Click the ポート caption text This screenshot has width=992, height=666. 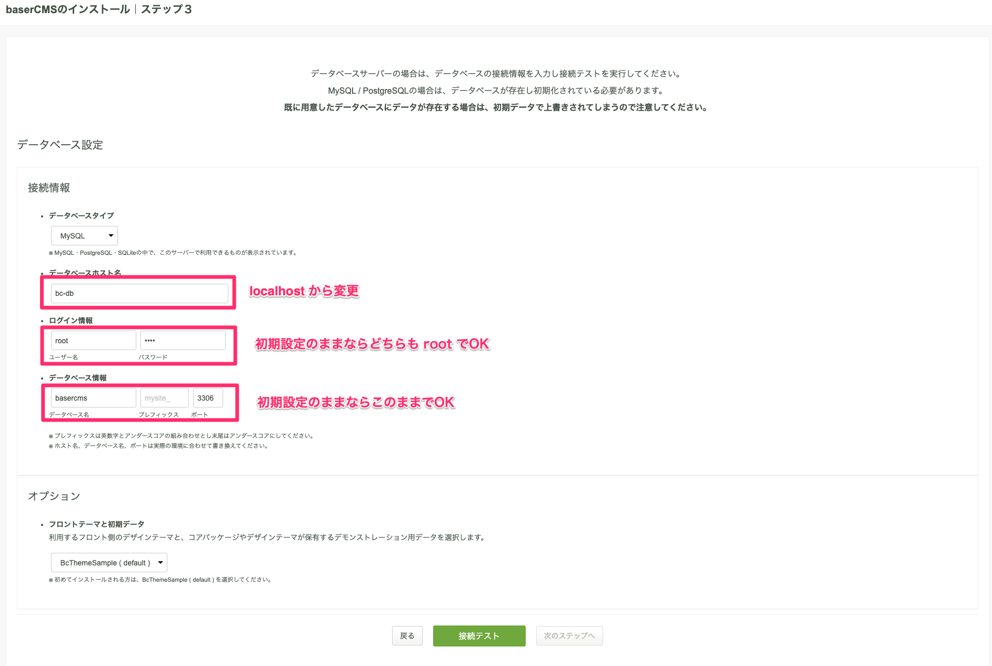click(x=199, y=415)
